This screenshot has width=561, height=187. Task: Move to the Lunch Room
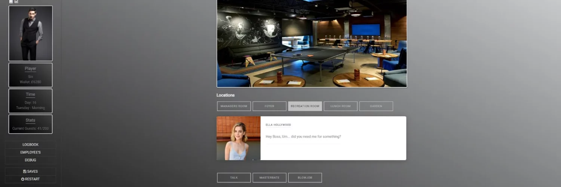pyautogui.click(x=340, y=106)
